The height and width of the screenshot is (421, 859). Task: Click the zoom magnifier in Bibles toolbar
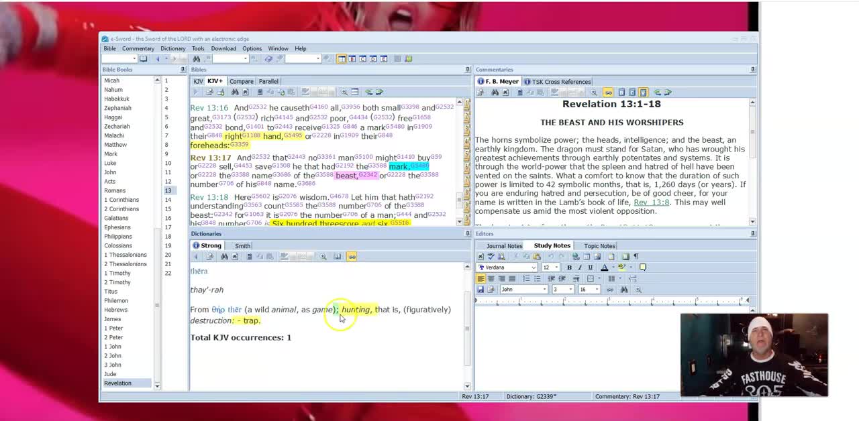coord(344,92)
